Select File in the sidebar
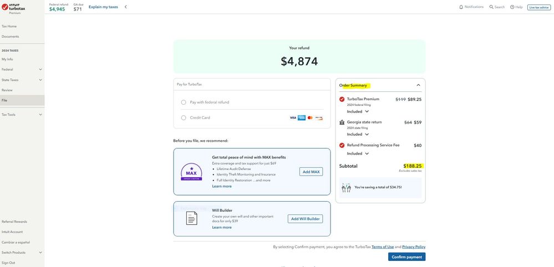Screen dimensions: 554x267 [x=22, y=100]
